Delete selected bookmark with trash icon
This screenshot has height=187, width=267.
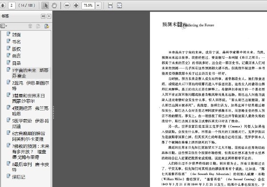click(30, 26)
